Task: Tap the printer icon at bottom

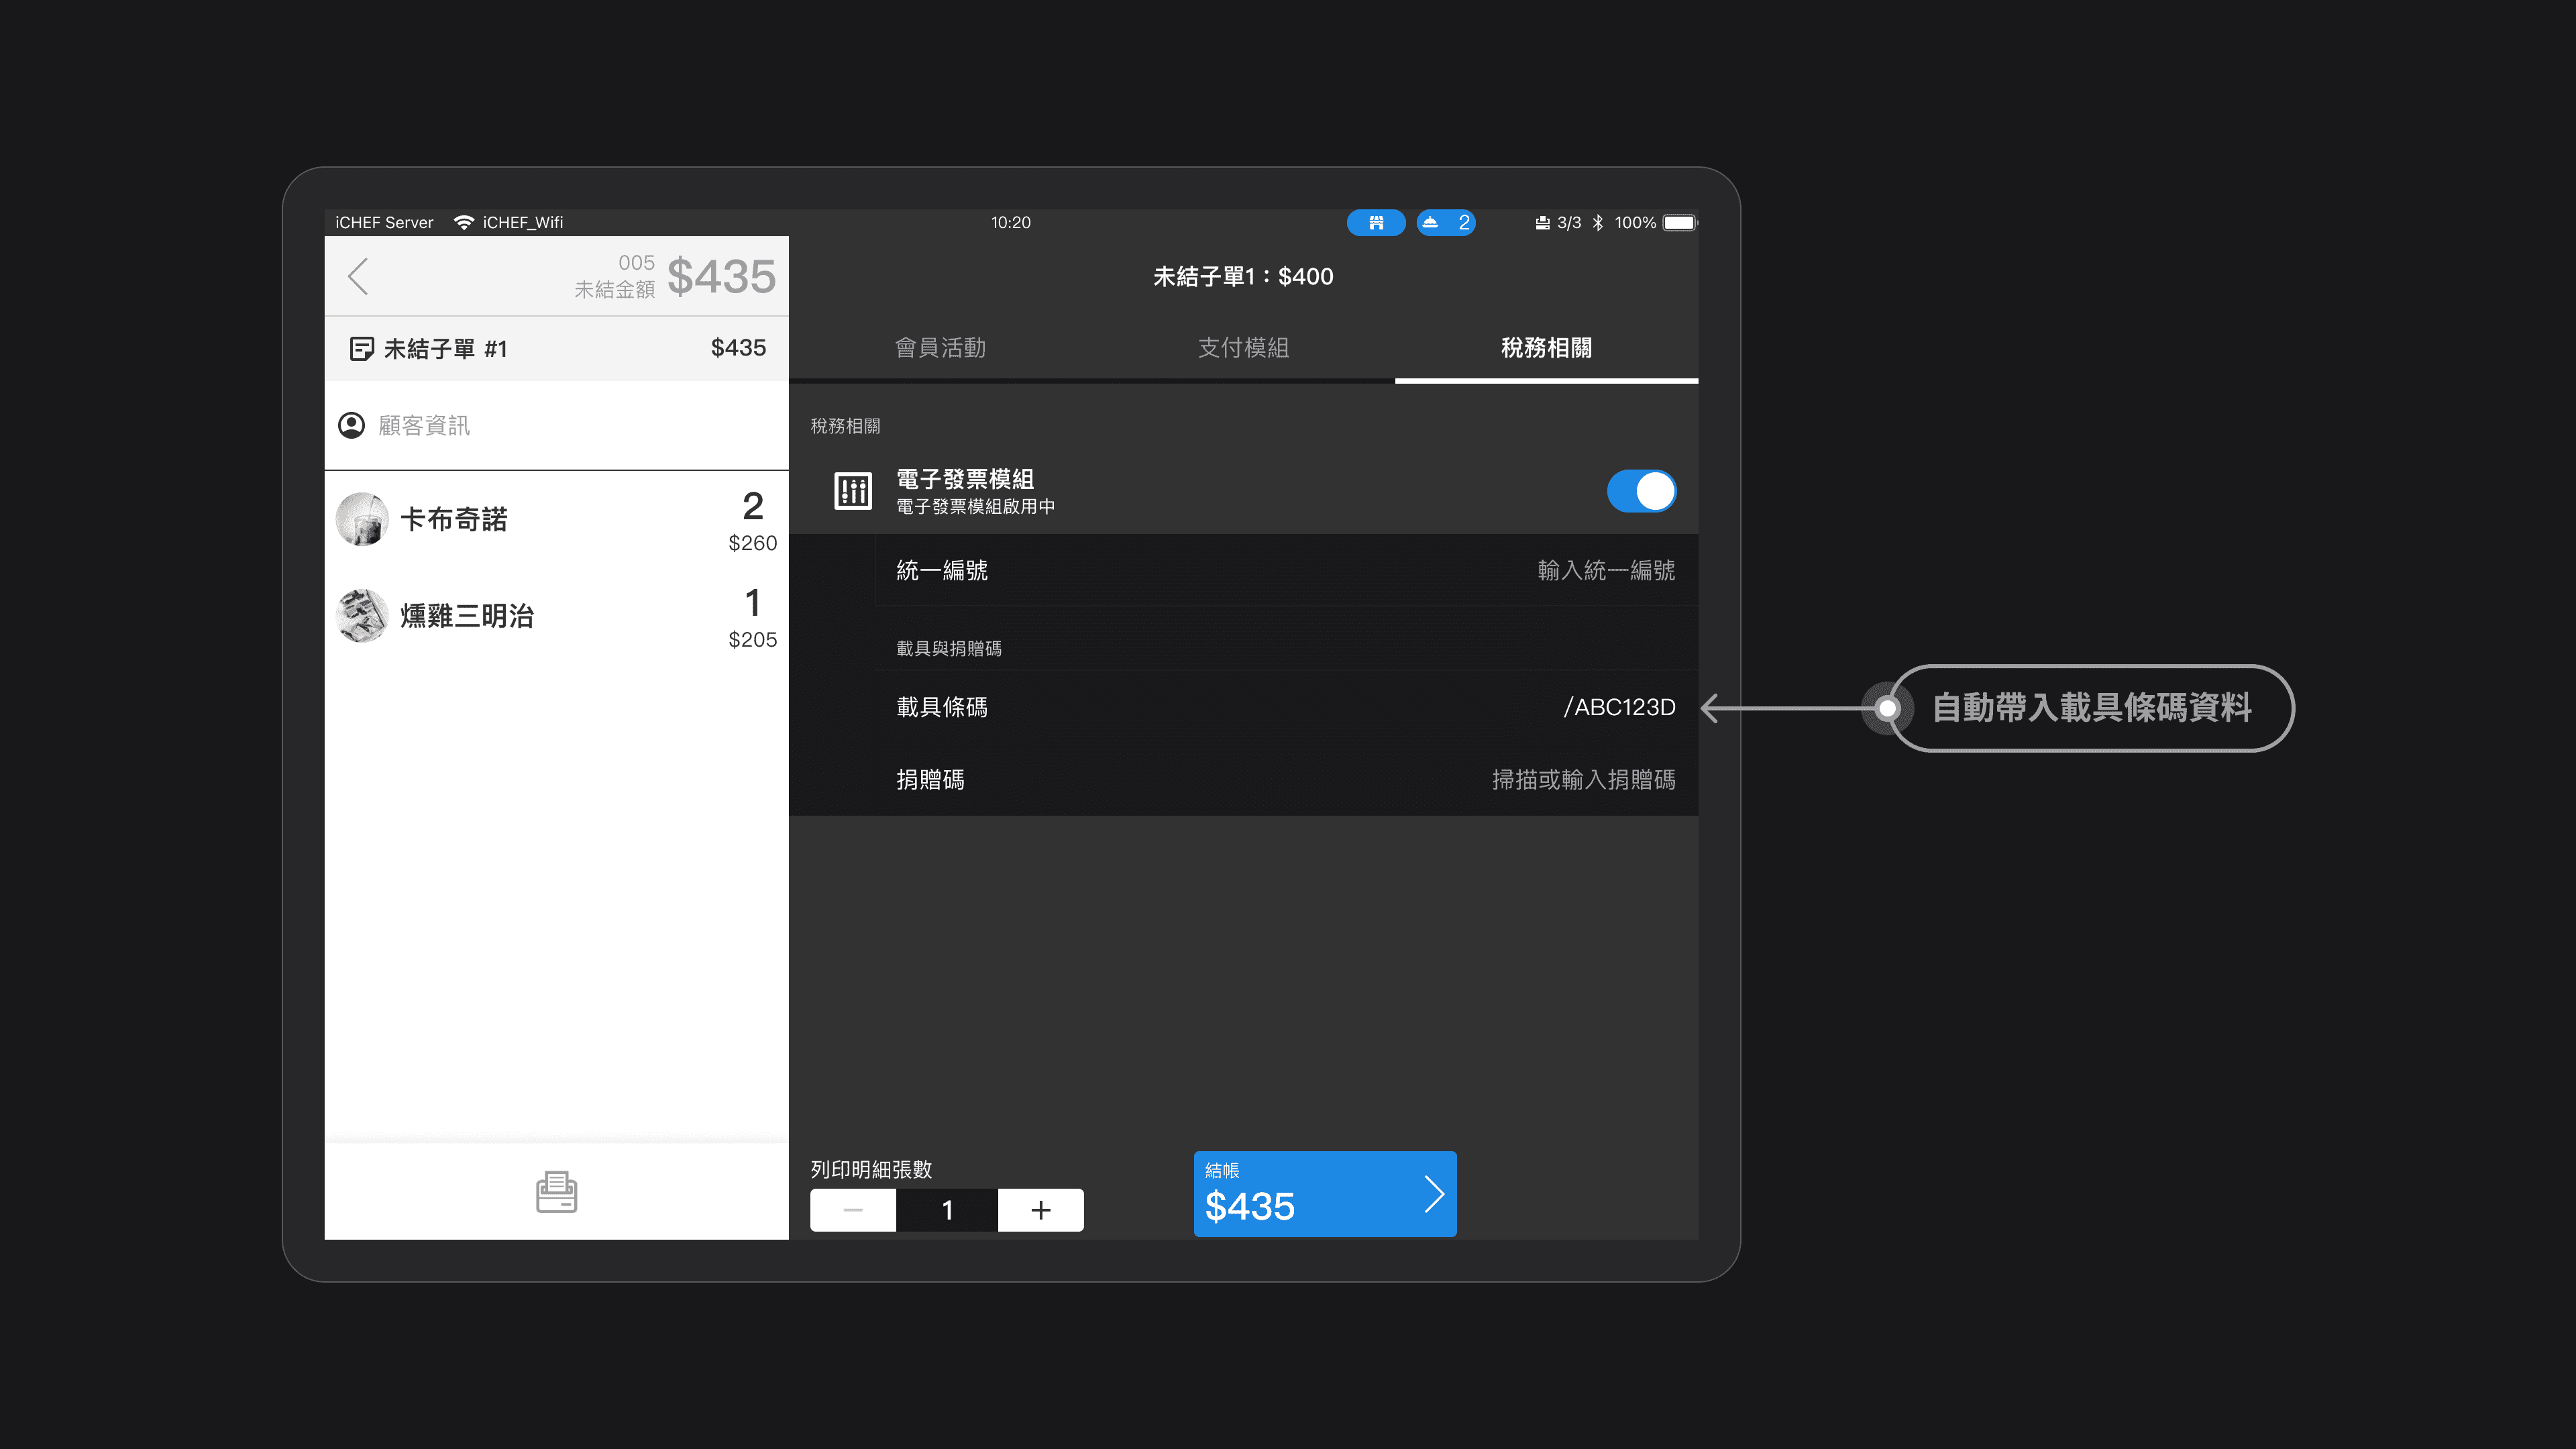Action: click(x=556, y=1192)
